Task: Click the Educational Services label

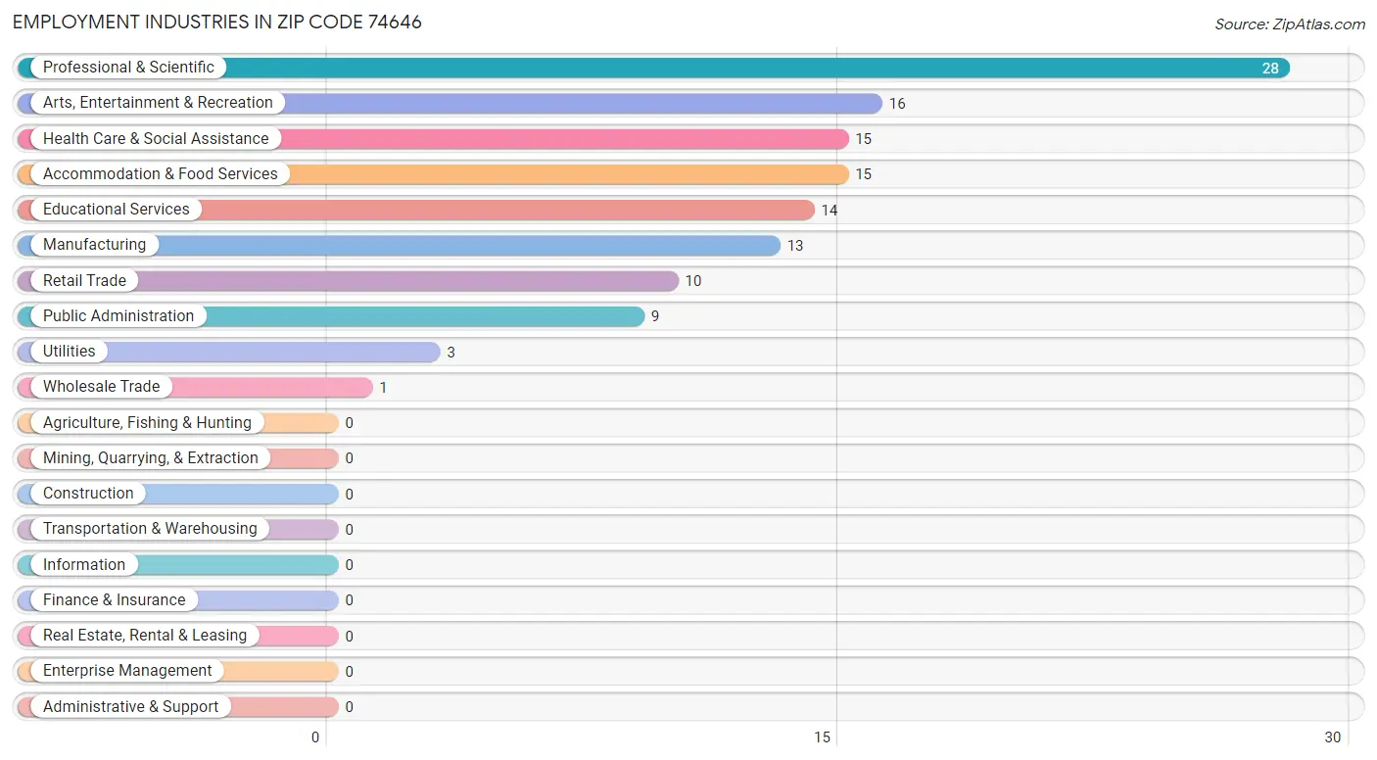Action: [117, 210]
